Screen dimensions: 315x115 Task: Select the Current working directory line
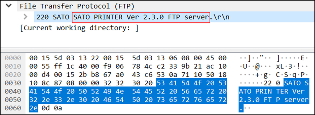point(79,28)
